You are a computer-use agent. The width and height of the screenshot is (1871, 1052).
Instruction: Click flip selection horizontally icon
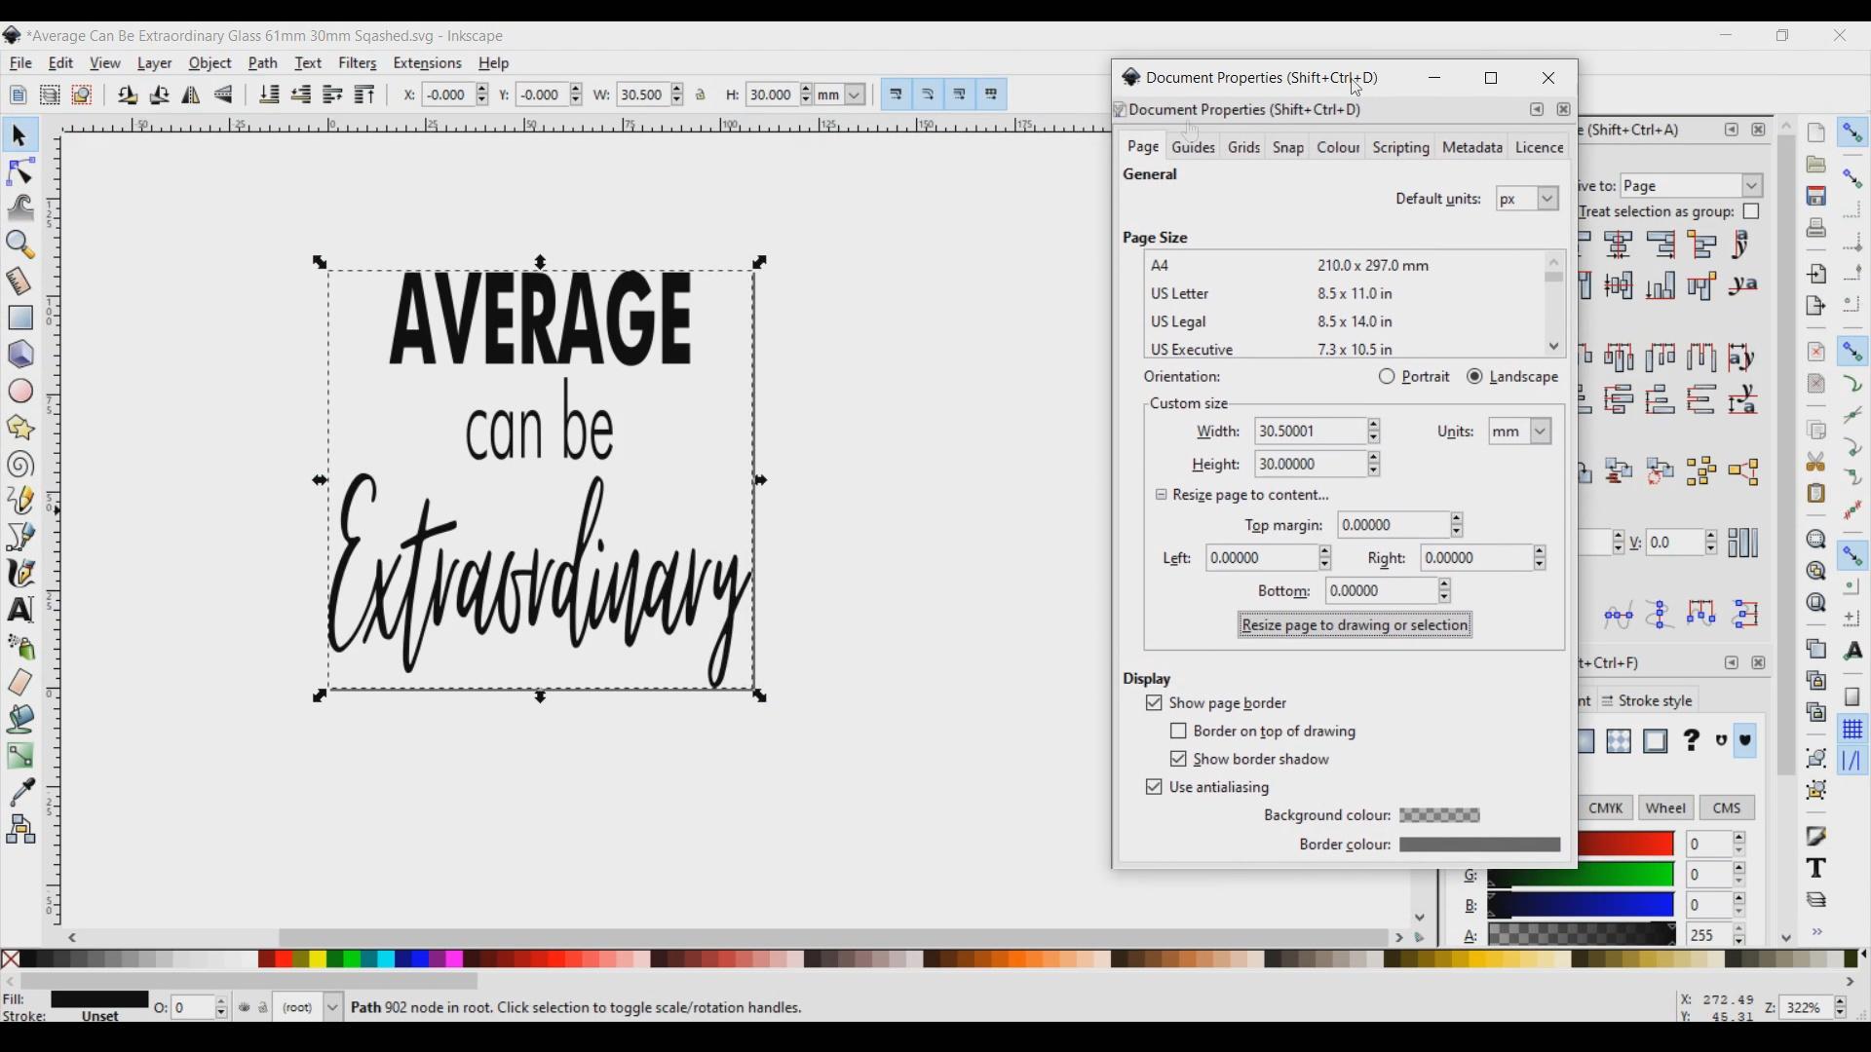(x=192, y=95)
